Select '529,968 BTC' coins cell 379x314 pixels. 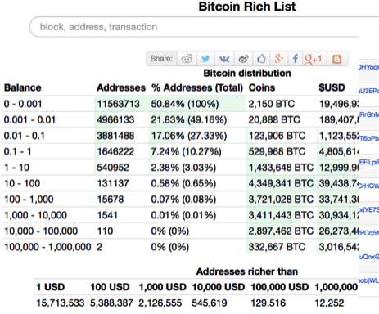tap(277, 151)
